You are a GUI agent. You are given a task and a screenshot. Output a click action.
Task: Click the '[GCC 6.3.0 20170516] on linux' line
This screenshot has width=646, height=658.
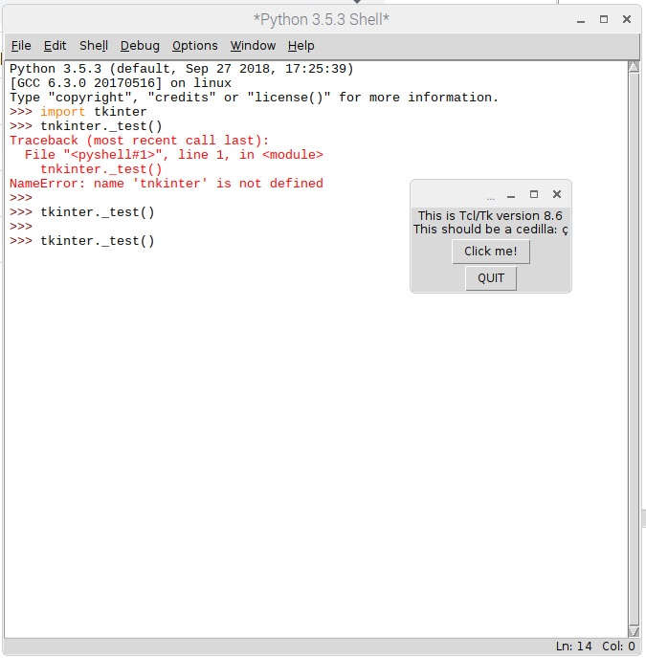(121, 83)
